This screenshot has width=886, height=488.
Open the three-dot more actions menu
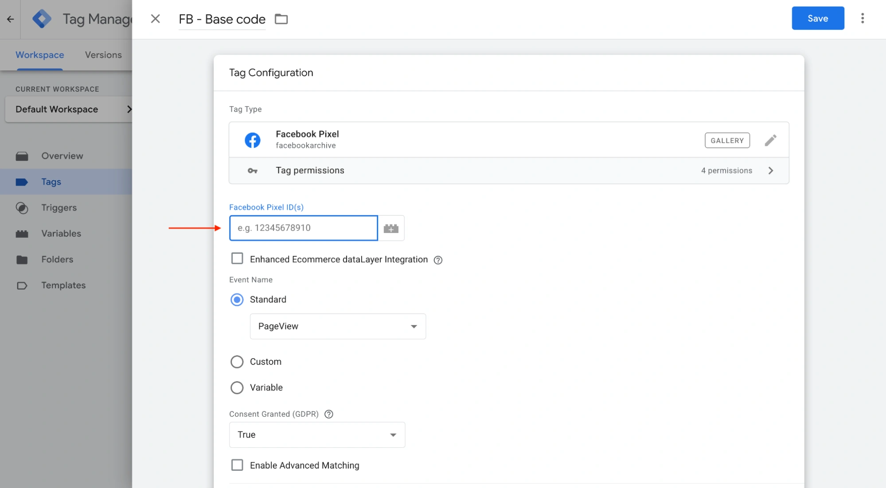click(862, 18)
